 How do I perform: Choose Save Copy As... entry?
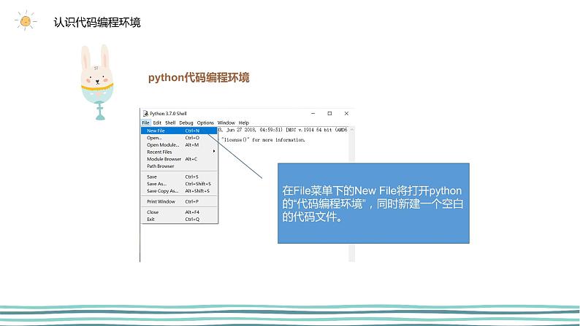179,191
